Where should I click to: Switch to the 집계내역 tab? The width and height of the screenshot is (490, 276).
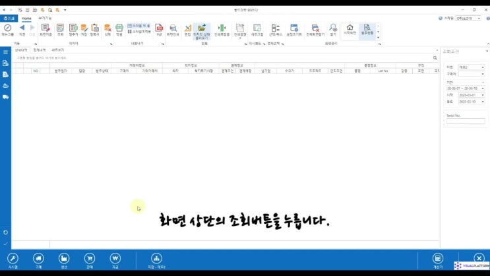pos(40,50)
